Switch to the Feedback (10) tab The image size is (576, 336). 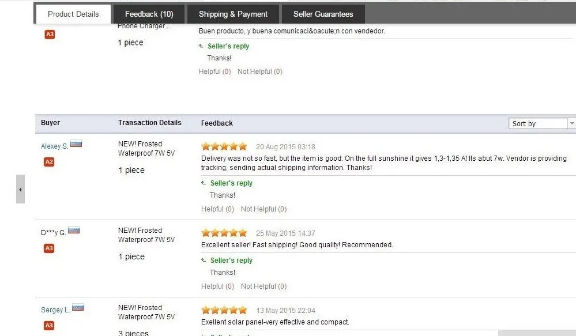coord(149,14)
